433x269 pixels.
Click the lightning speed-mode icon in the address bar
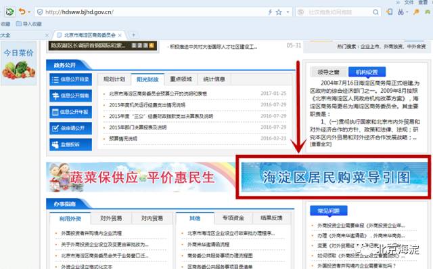[270, 12]
